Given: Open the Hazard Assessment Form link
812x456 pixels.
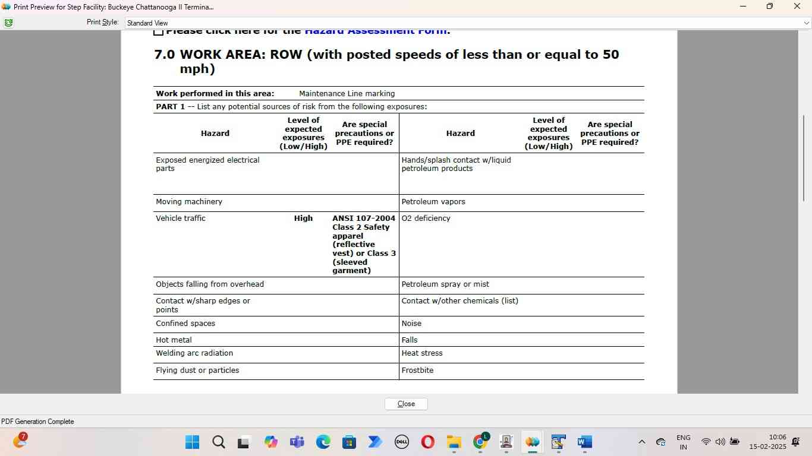Looking at the screenshot, I should click(377, 32).
